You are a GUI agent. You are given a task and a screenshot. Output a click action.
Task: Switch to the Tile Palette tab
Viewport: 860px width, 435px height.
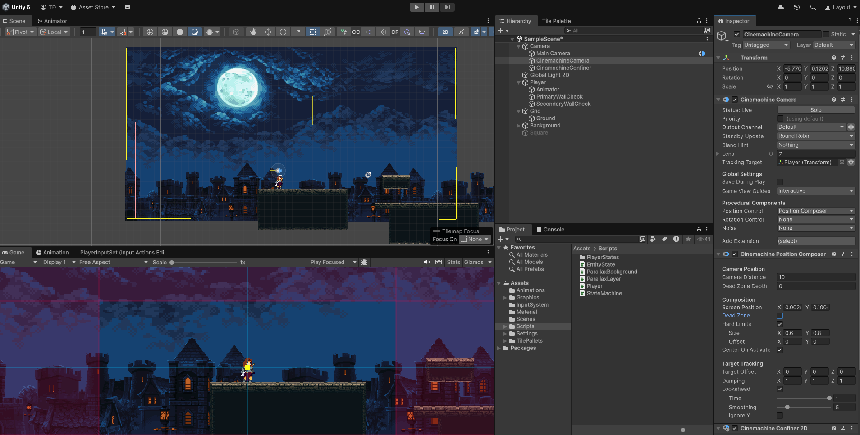(x=556, y=21)
